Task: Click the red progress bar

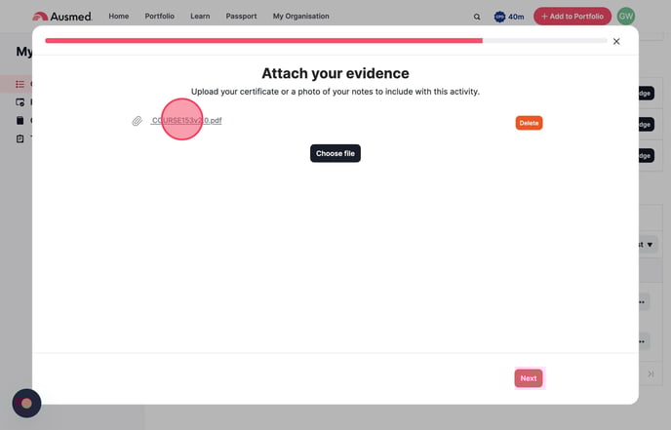Action: click(x=263, y=41)
